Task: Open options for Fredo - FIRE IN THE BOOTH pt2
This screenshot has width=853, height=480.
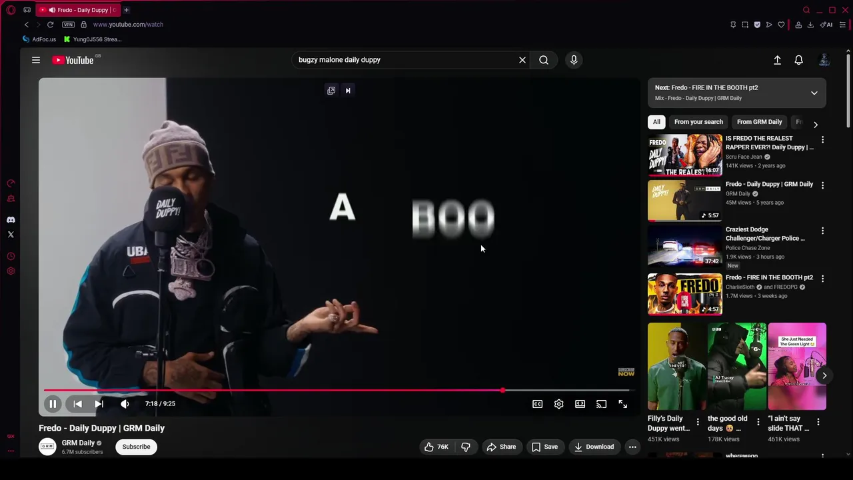Action: 822,279
